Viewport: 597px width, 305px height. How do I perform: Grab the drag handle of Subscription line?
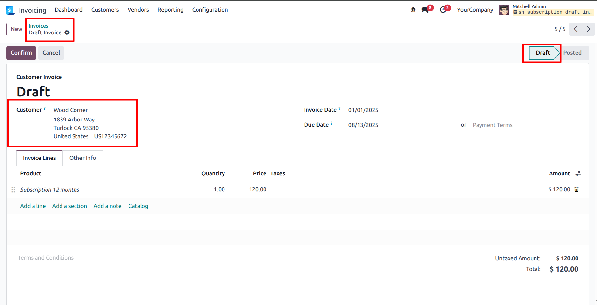[13, 190]
